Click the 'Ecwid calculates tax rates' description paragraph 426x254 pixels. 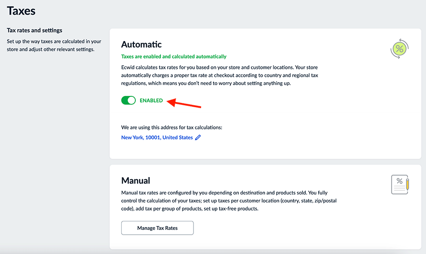click(x=220, y=76)
